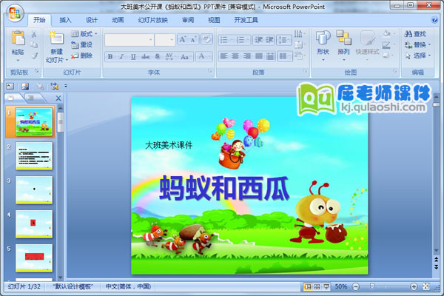Toggle Underline formatting

pyautogui.click(x=133, y=56)
